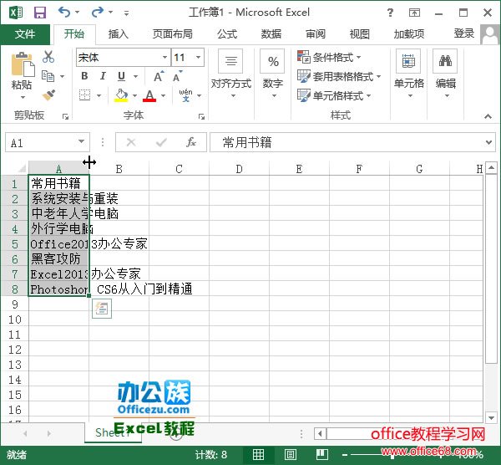Image resolution: width=501 pixels, height=465 pixels.
Task: Open underline style dropdown arrow
Action: [136, 76]
